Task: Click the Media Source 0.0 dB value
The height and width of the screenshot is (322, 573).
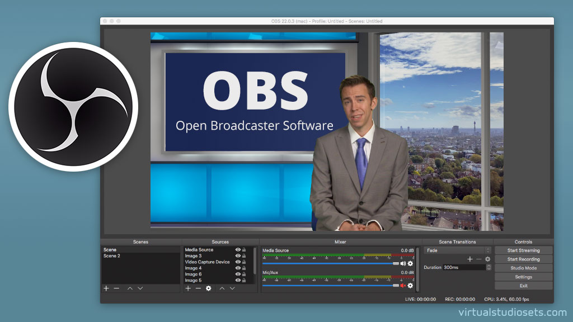Action: pyautogui.click(x=407, y=250)
